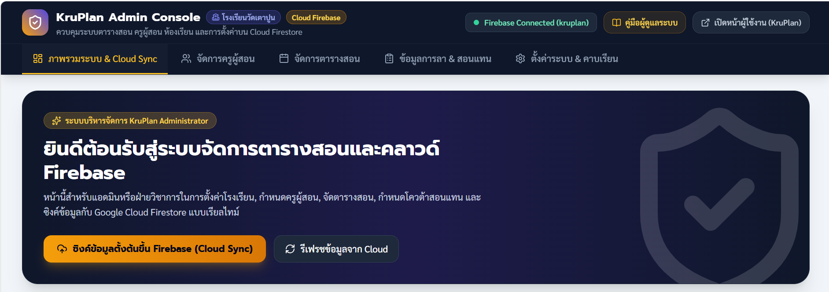Click the refresh arrows icon in refresh button
Screen dimensions: 829x292
pos(290,249)
